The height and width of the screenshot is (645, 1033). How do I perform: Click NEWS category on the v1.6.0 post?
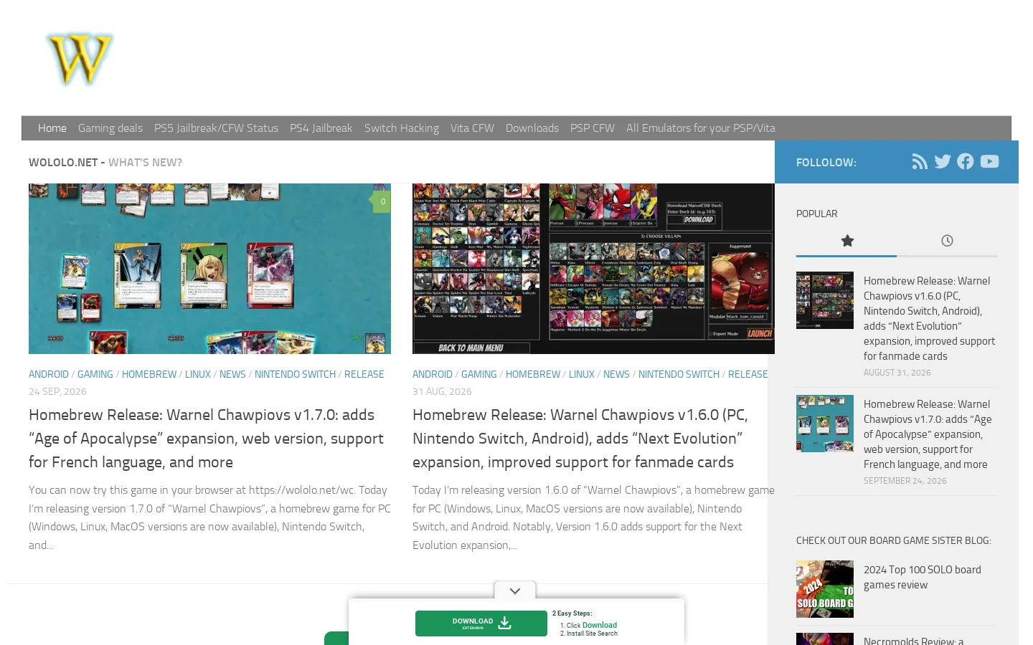click(616, 374)
